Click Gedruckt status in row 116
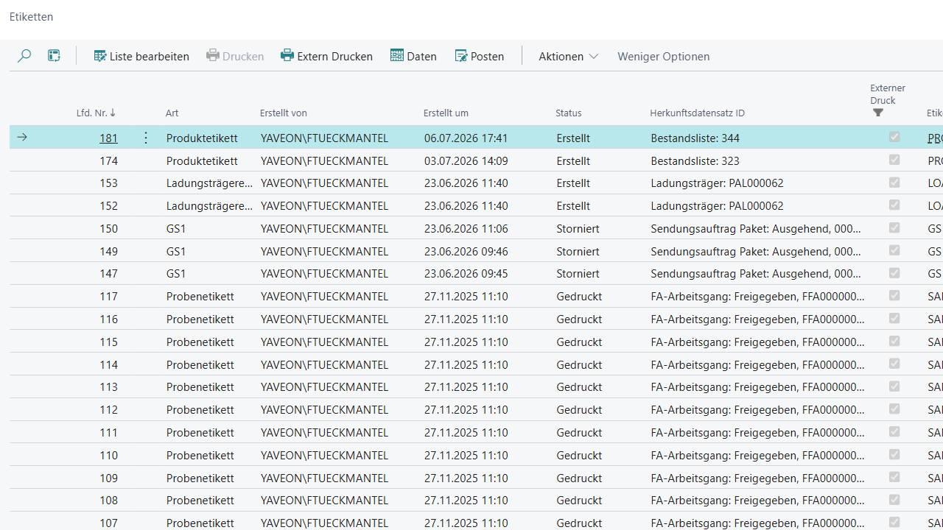Screen dimensions: 943x530 tap(579, 319)
